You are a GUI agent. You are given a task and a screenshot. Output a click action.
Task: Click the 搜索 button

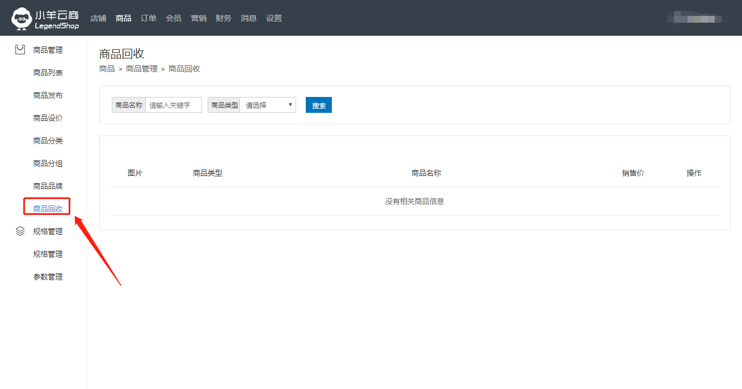318,105
